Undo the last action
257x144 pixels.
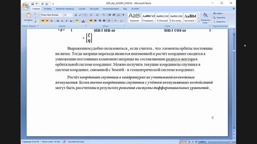pyautogui.click(x=37, y=4)
